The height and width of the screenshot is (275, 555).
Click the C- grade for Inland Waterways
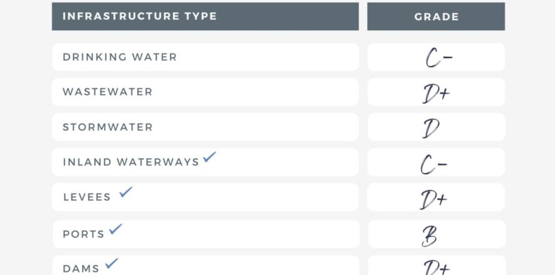[x=433, y=165]
